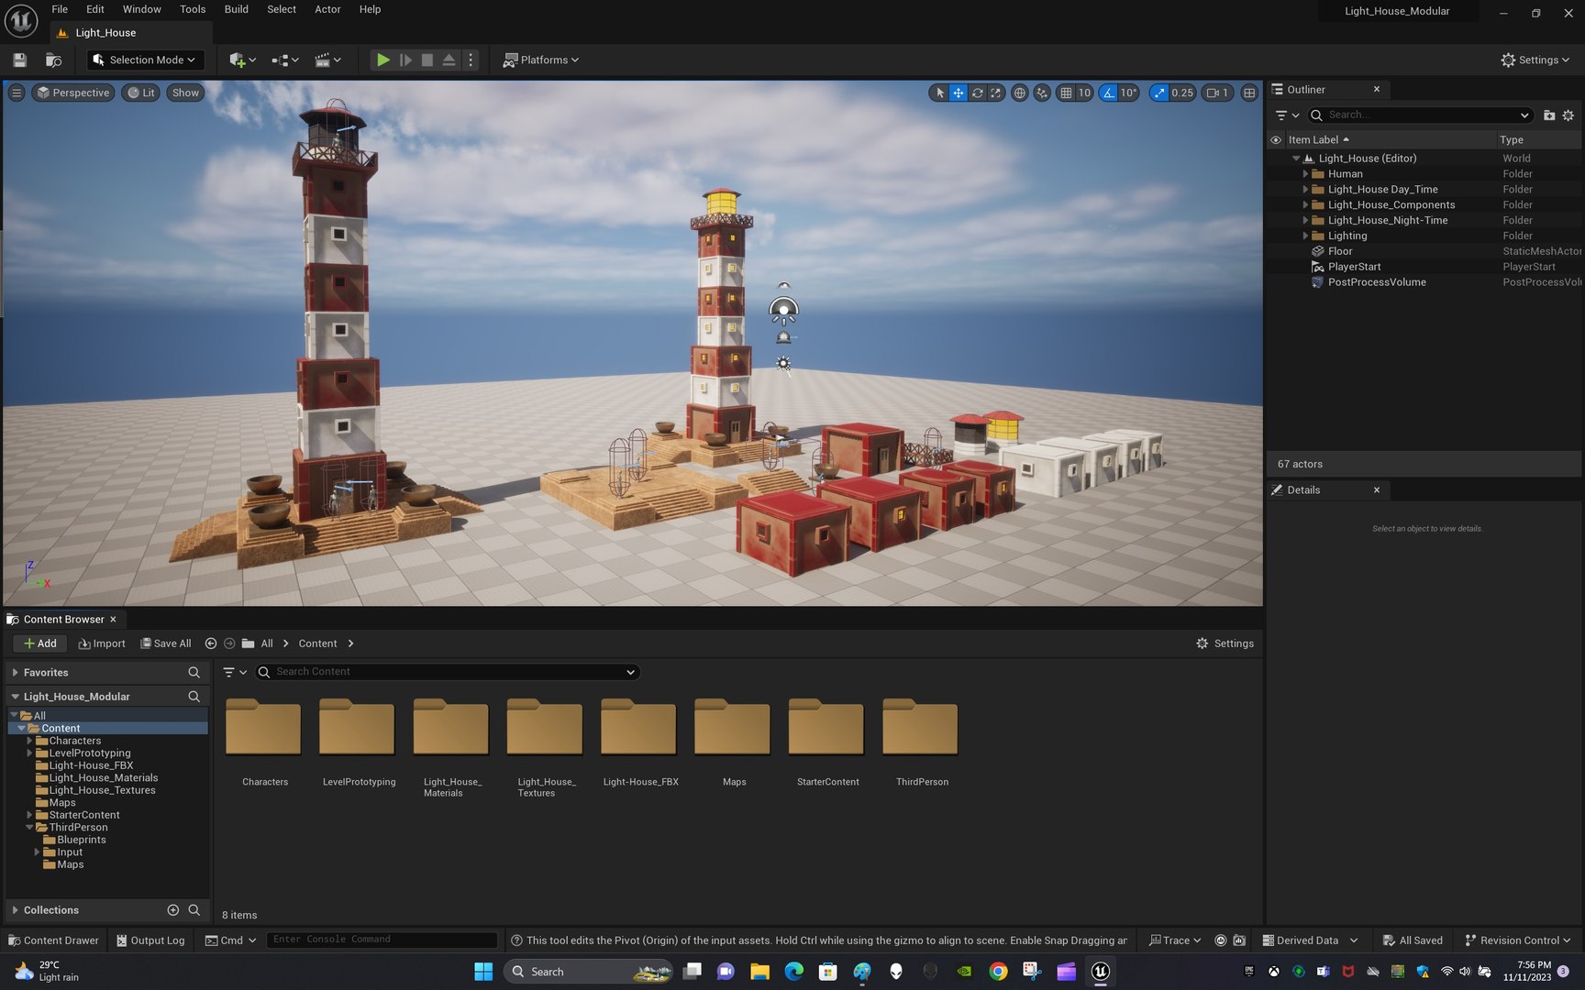The image size is (1585, 990).
Task: Play the level in editor
Action: coord(382,60)
